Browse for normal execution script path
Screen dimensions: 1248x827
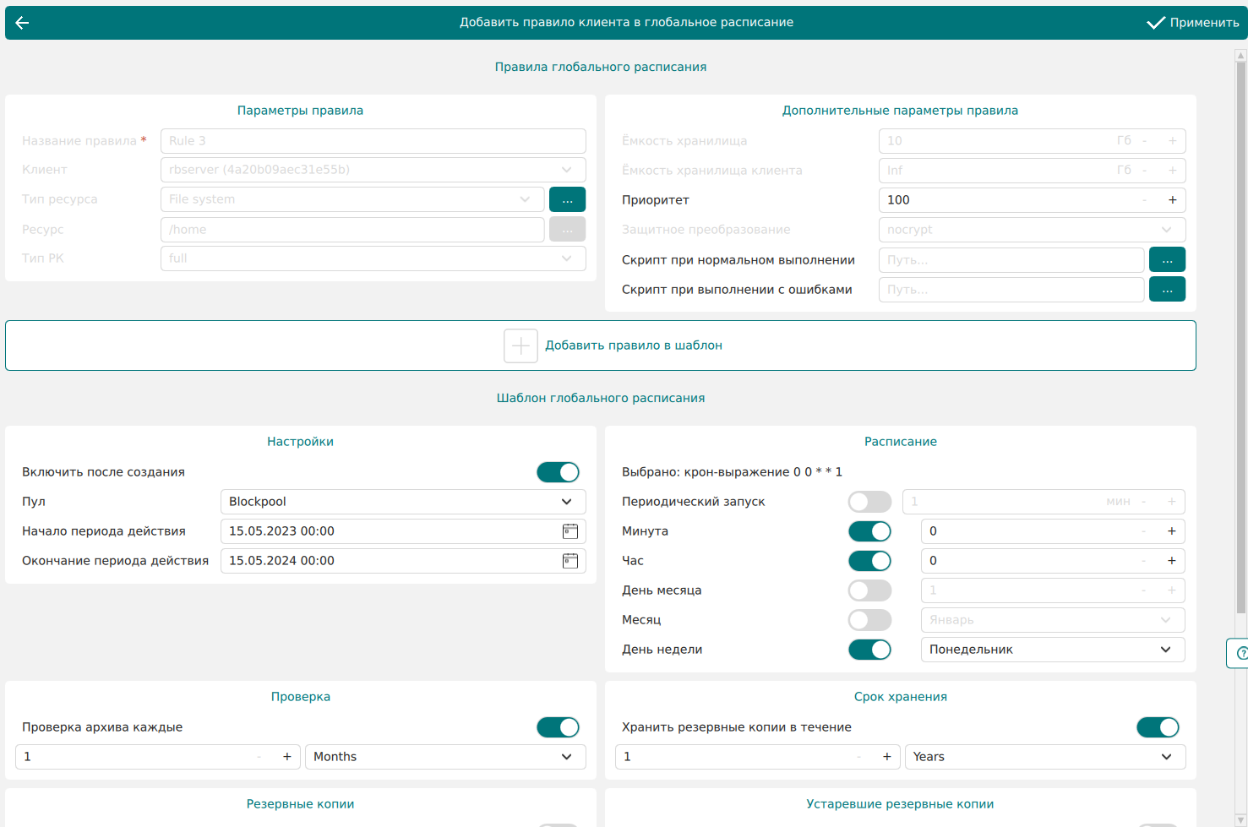(1167, 260)
